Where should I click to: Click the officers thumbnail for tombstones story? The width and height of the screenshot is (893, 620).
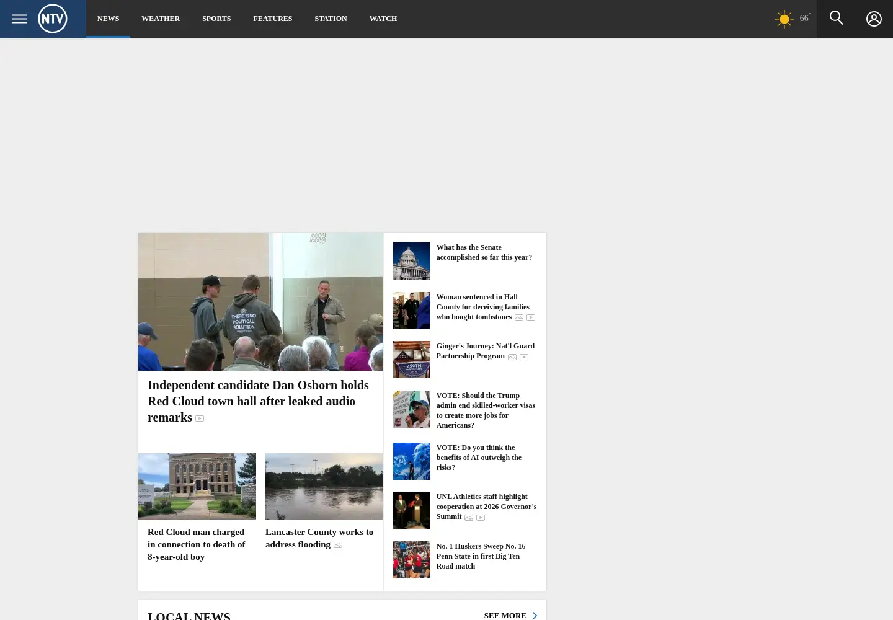pos(412,311)
